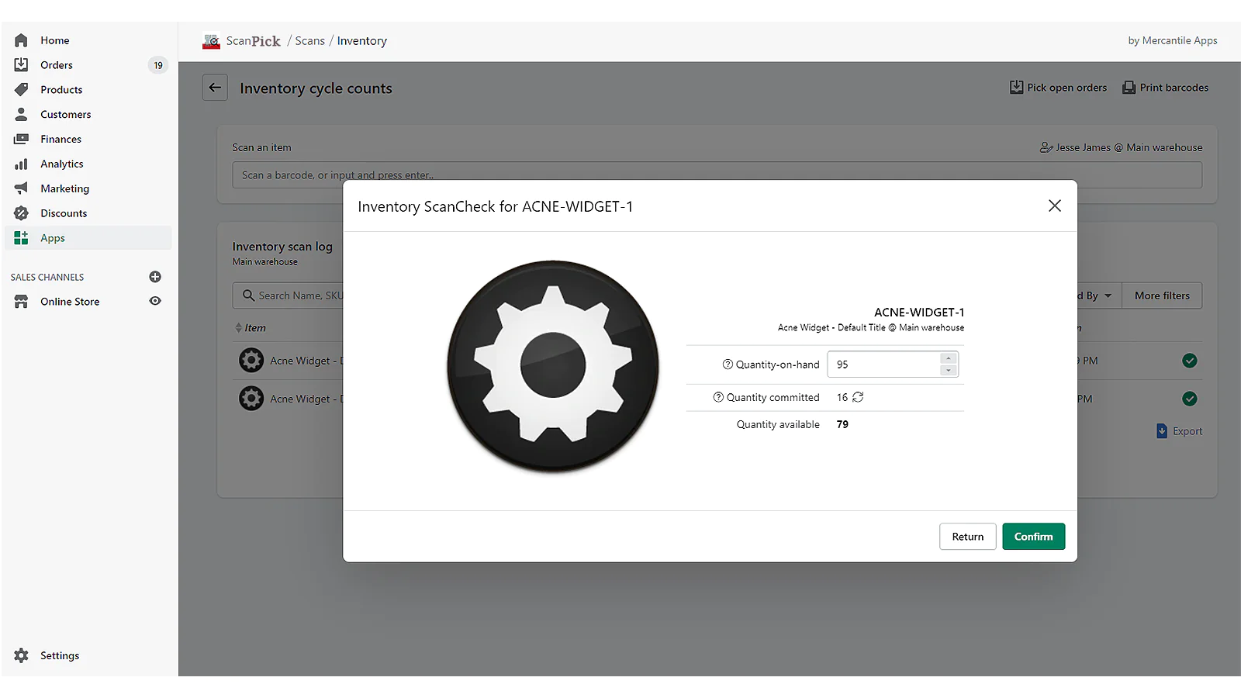The width and height of the screenshot is (1241, 698).
Task: Go to Analytics in the sidebar
Action: (x=62, y=164)
